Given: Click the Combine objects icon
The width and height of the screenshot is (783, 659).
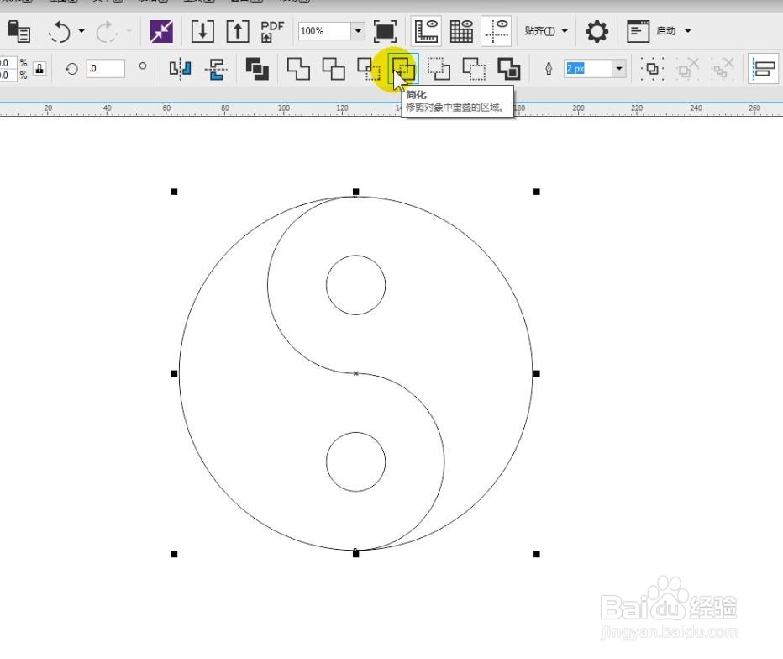Looking at the screenshot, I should pyautogui.click(x=257, y=68).
